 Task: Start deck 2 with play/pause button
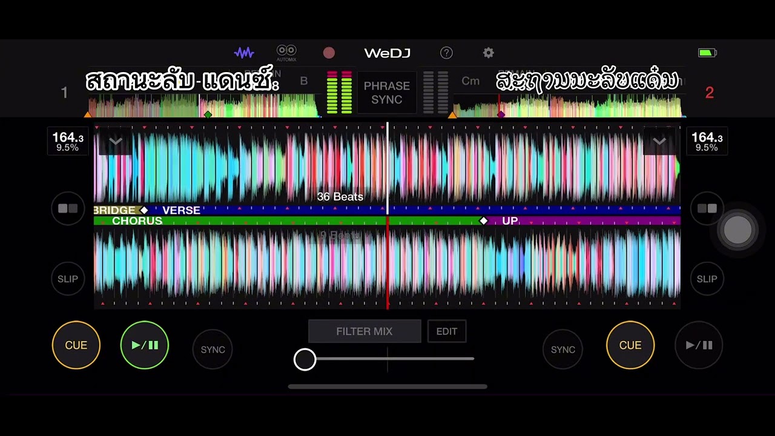point(699,345)
